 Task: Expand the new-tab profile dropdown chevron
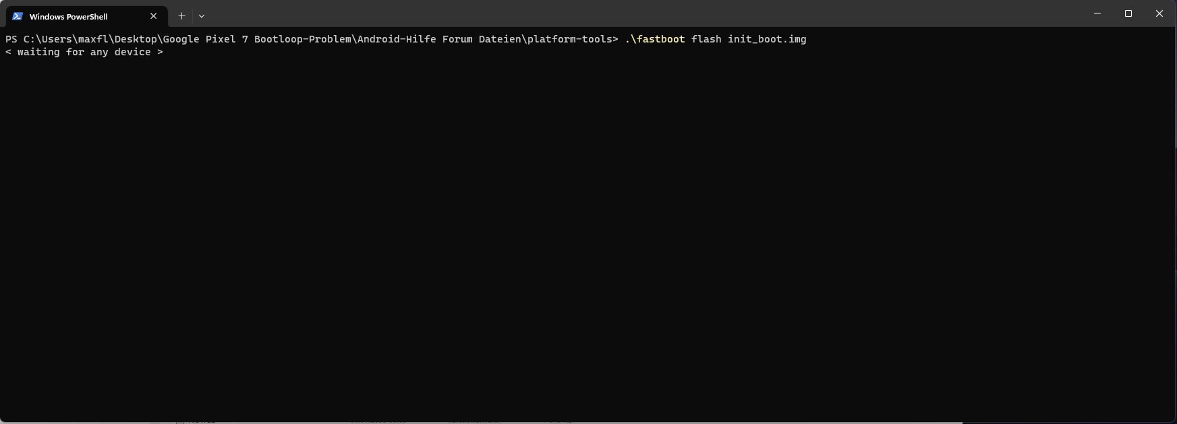click(x=202, y=16)
